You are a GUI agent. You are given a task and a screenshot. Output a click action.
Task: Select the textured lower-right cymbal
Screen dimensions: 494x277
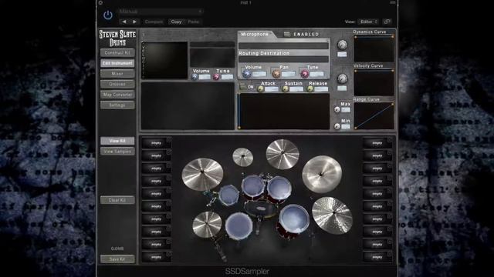click(x=332, y=215)
